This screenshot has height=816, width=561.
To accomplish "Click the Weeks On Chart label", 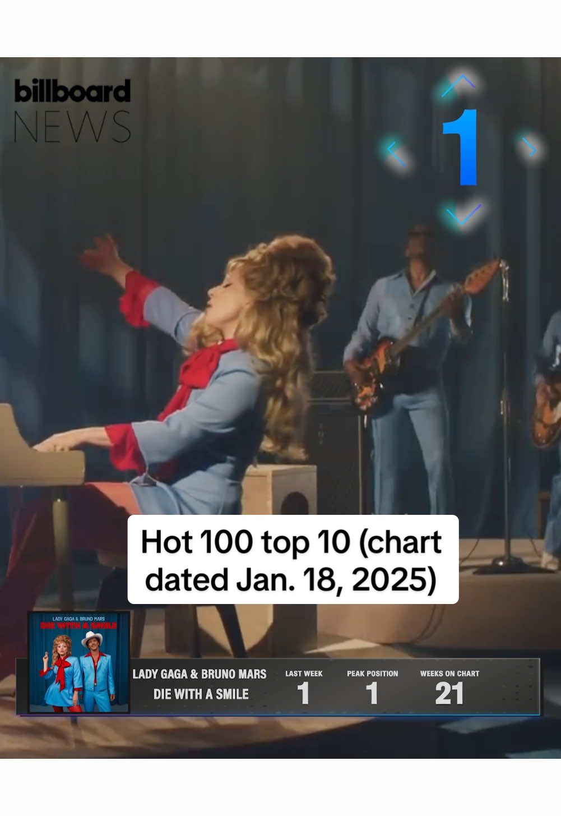I will click(449, 674).
